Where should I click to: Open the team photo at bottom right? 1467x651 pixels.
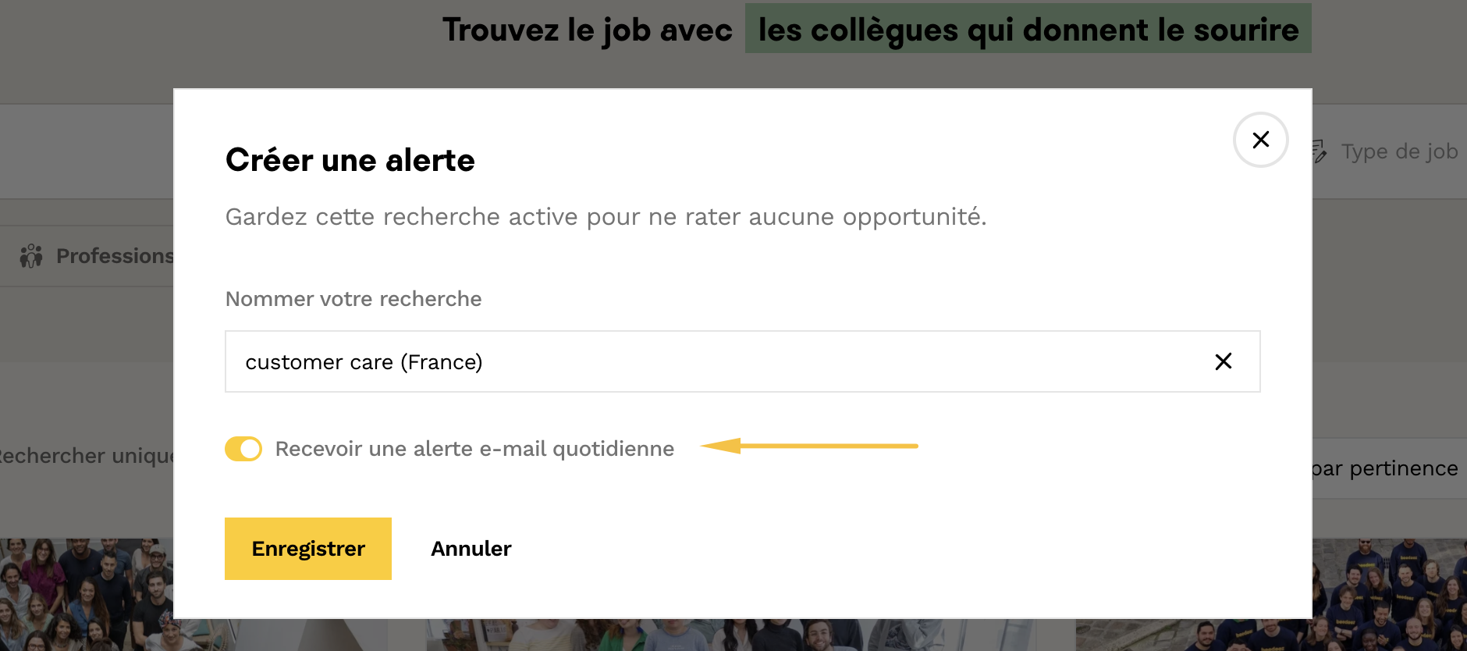[x=1389, y=595]
